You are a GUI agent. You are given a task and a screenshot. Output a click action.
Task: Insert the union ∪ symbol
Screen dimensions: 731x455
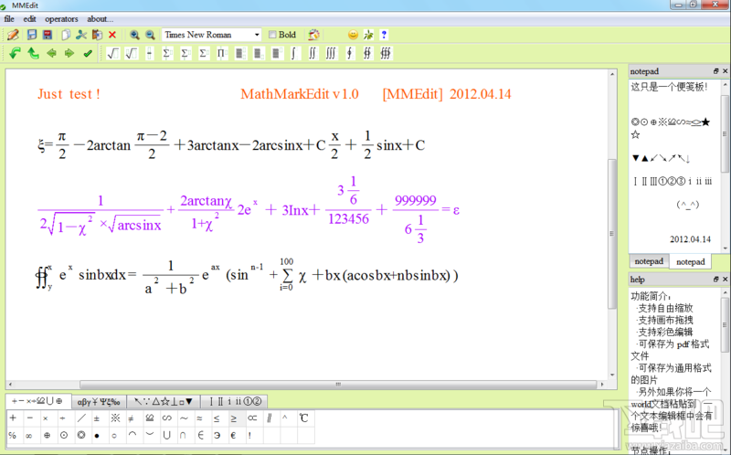tap(166, 436)
